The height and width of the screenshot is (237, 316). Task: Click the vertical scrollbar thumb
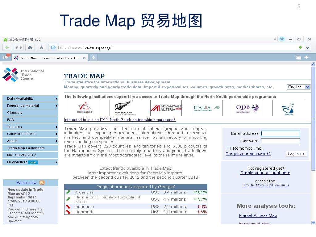click(x=314, y=118)
